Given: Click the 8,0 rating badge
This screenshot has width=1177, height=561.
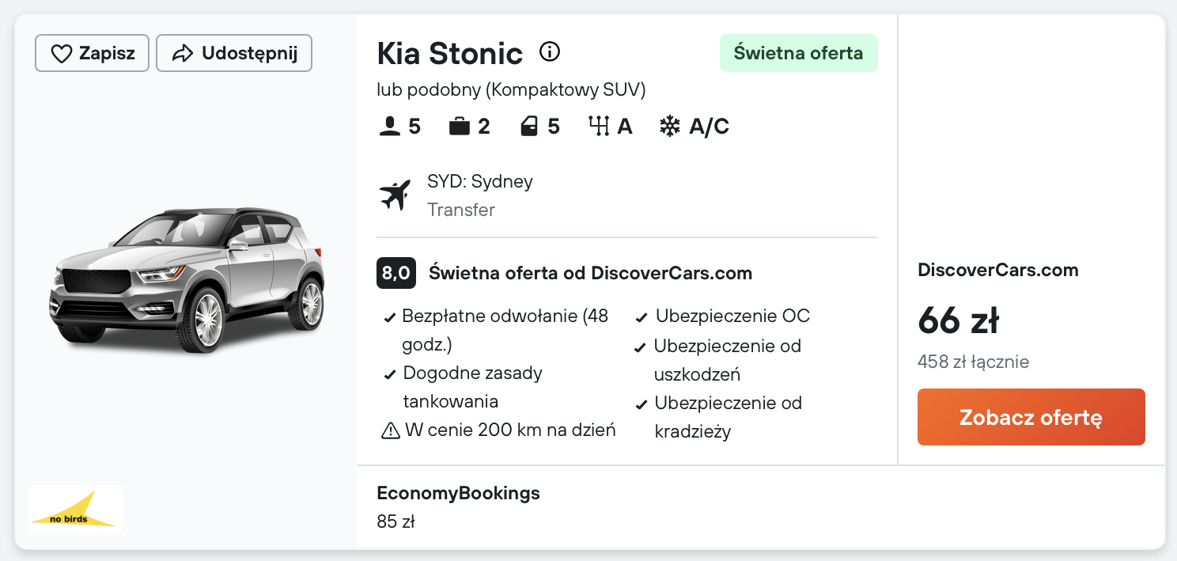Looking at the screenshot, I should (x=395, y=274).
